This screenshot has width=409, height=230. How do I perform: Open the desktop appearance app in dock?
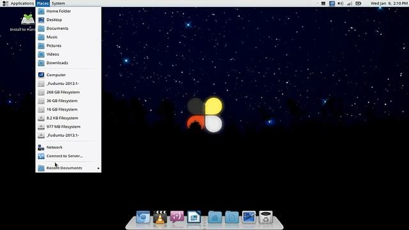[x=249, y=217]
